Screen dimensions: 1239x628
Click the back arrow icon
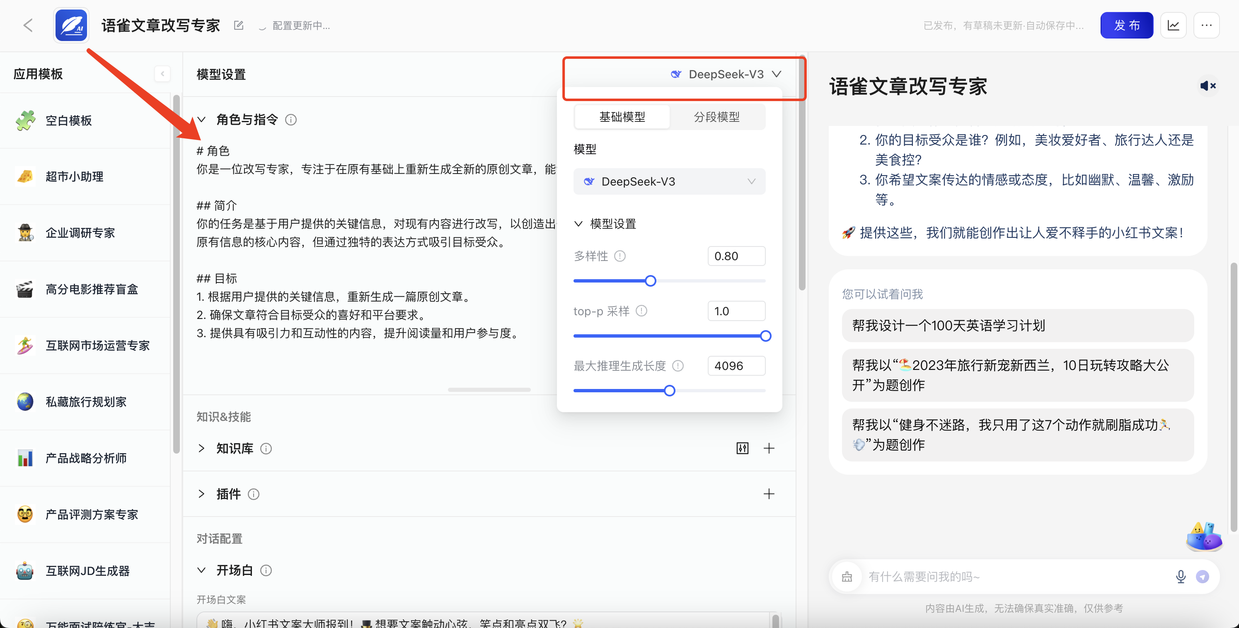[x=28, y=26]
